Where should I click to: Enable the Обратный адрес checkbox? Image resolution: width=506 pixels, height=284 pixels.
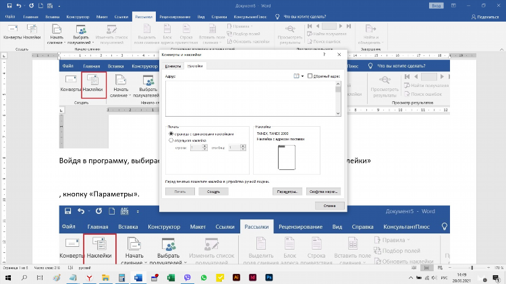tap(310, 76)
